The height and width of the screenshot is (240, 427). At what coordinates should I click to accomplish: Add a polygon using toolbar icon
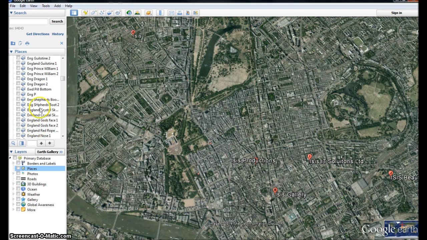[x=93, y=13]
